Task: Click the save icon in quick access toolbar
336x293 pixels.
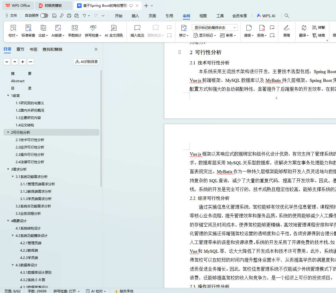Action: tap(54, 16)
